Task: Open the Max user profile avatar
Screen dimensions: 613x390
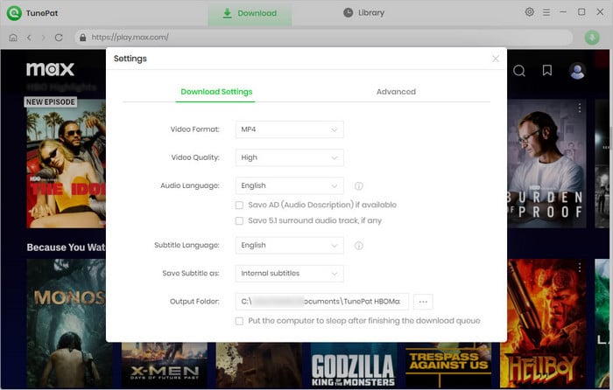Action: point(577,71)
